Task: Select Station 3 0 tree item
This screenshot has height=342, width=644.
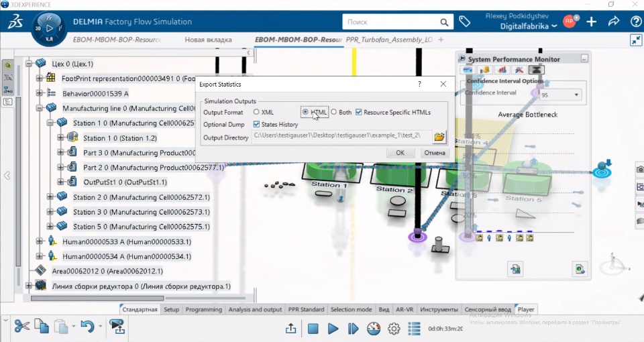Action: pos(142,212)
